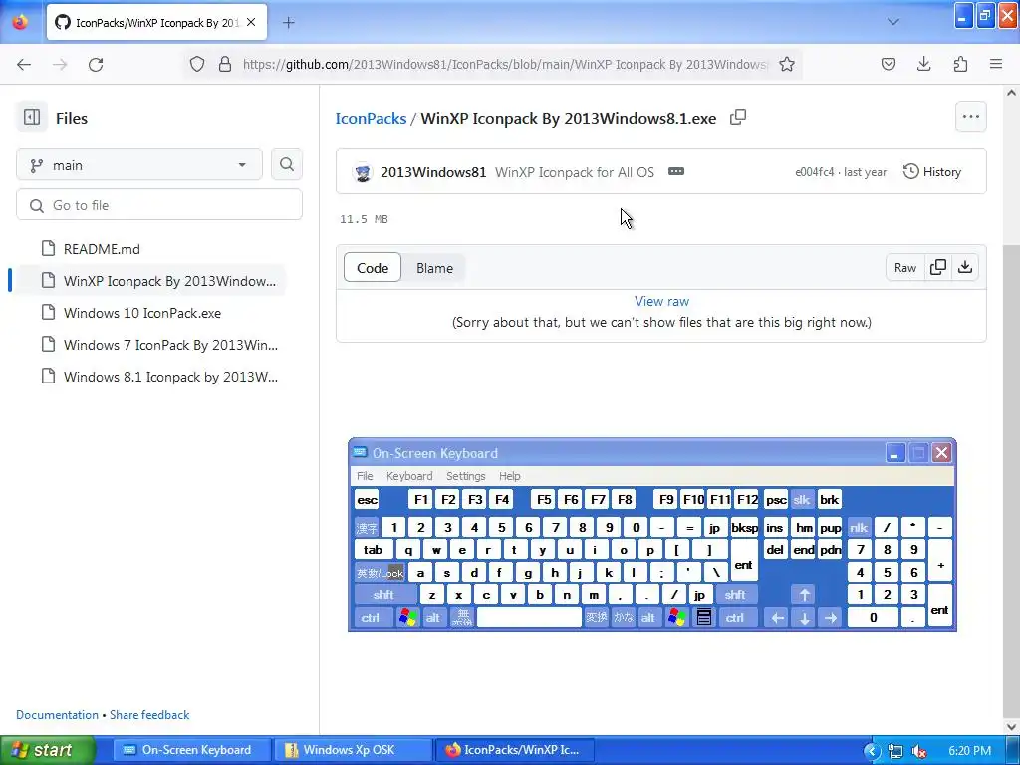This screenshot has height=765, width=1020.
Task: Open Share feedback link
Action: pyautogui.click(x=149, y=714)
